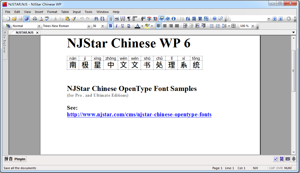The width and height of the screenshot is (300, 173).
Task: Open Find with binoculars icon
Action: [96, 19]
